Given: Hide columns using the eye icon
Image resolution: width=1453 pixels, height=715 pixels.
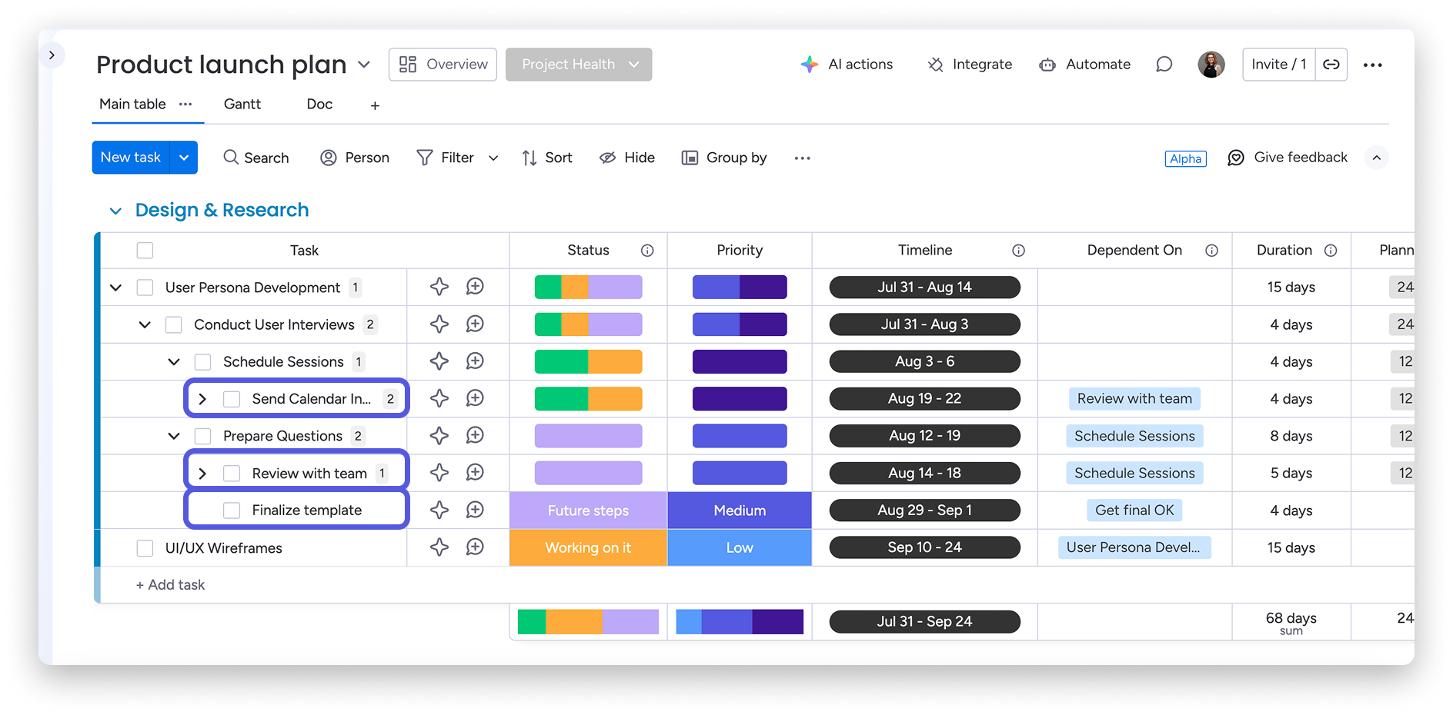Looking at the screenshot, I should pos(608,158).
